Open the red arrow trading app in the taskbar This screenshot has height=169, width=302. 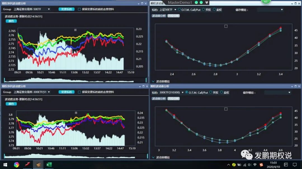[x=27, y=164]
